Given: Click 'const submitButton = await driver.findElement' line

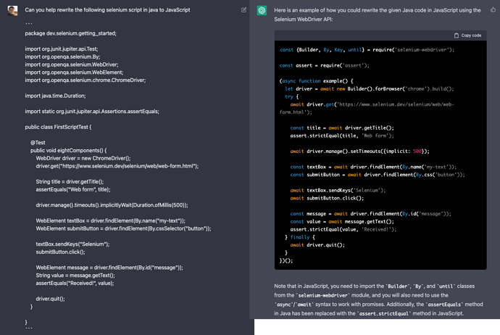Looking at the screenshot, I should coord(378,175).
